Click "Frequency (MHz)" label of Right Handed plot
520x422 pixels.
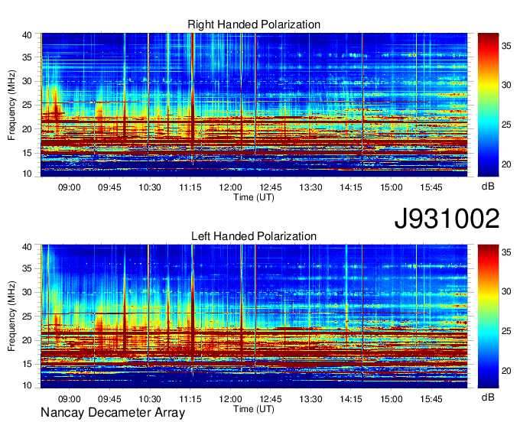coord(11,105)
